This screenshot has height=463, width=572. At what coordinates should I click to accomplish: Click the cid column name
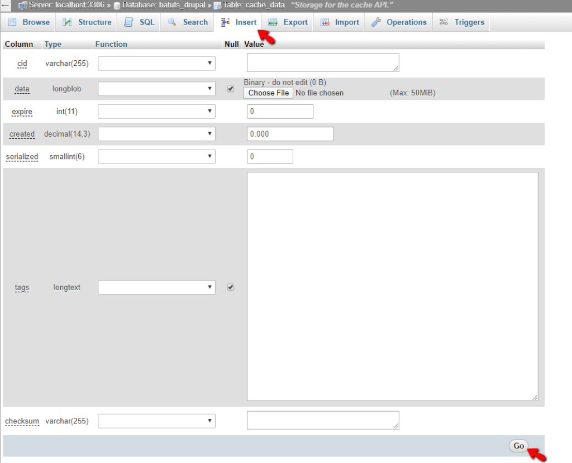22,64
